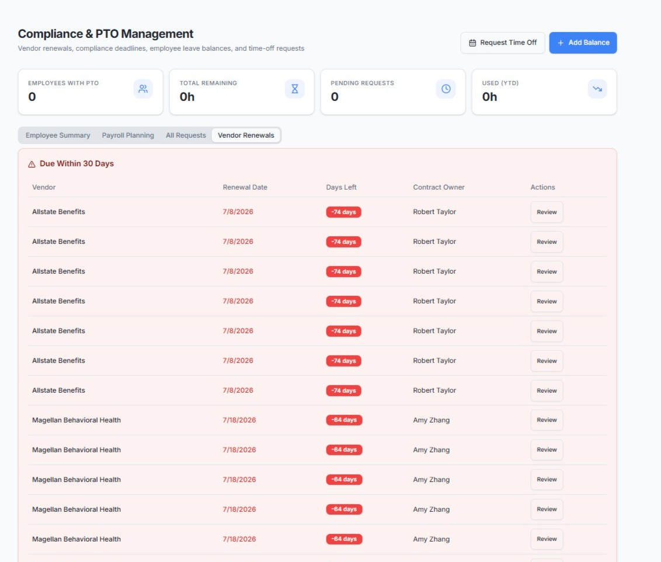The height and width of the screenshot is (562, 661).
Task: Click 7/18/2026 in the first Magellan row
Action: [x=239, y=420]
